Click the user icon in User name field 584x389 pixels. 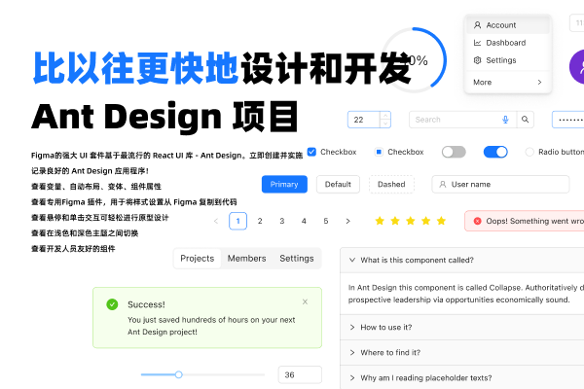[443, 184]
